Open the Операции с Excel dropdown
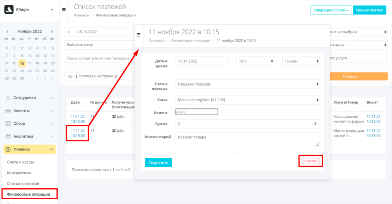 [331, 10]
